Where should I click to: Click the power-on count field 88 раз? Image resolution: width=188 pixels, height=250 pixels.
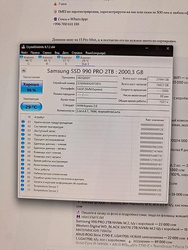[x=159, y=96]
